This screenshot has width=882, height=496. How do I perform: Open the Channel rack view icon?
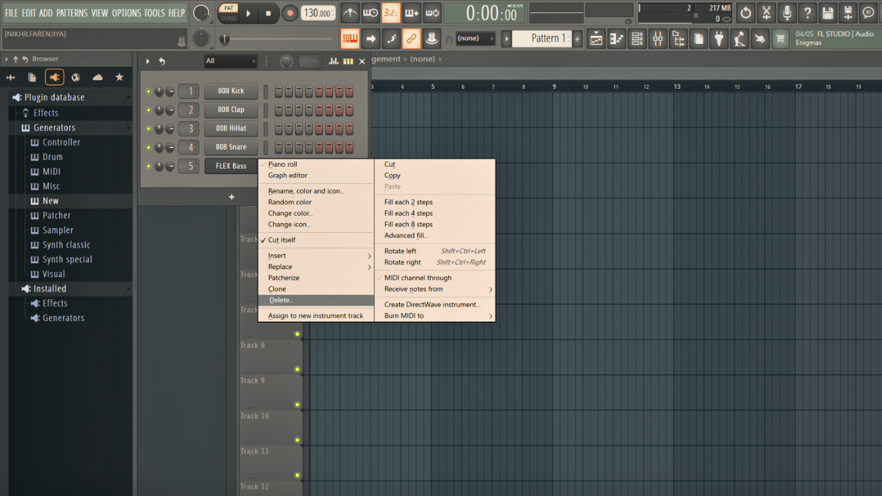637,38
